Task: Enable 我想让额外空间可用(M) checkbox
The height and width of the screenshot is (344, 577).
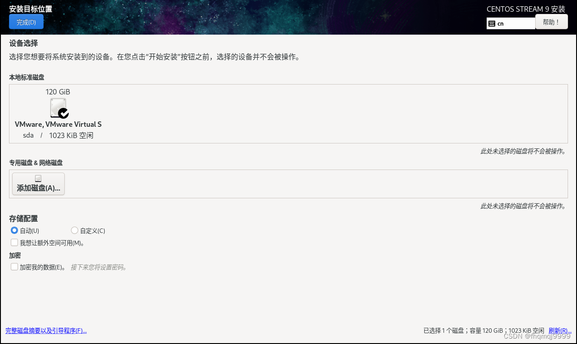Action: coord(14,242)
